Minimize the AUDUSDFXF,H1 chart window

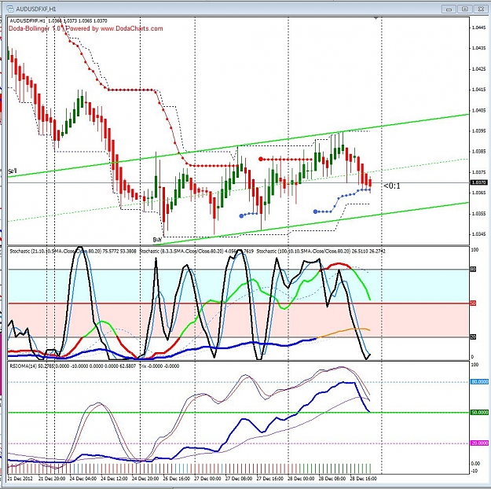click(449, 9)
